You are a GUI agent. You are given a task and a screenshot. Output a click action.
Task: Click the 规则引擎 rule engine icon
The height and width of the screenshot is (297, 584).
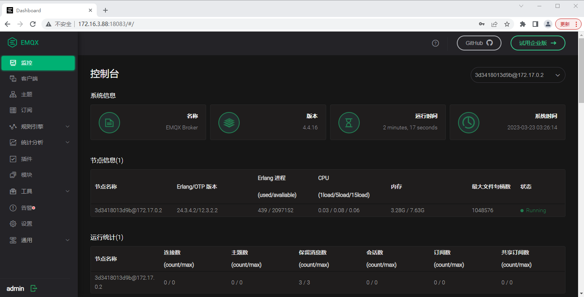[x=13, y=127]
